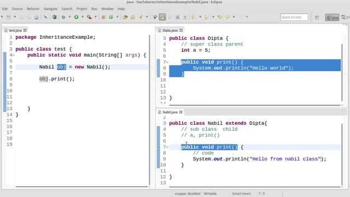
Task: Open the Run menu
Action: [94, 9]
